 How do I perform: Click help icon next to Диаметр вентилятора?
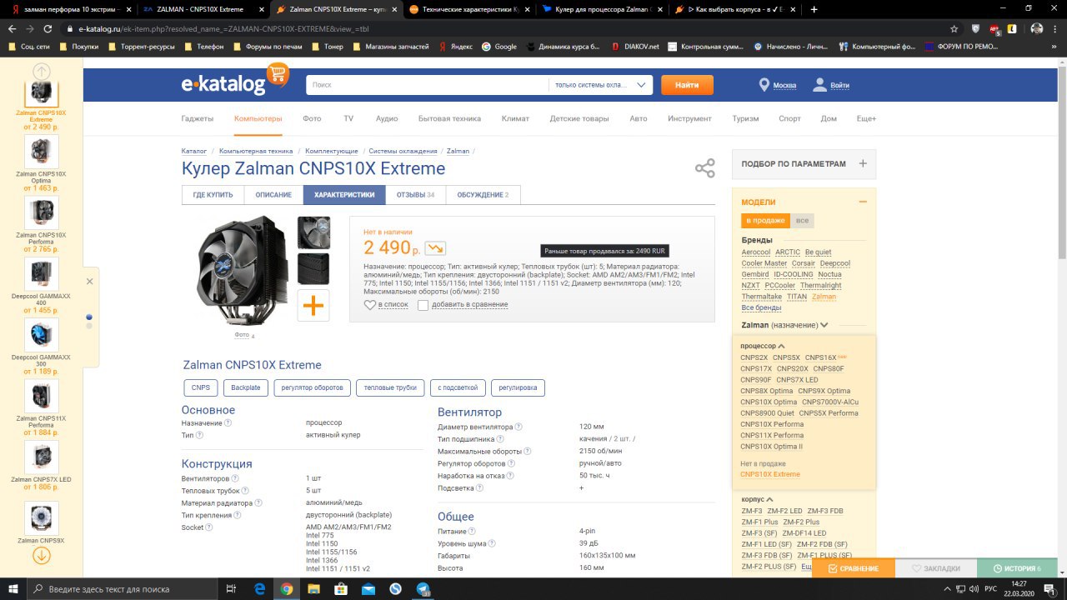(x=518, y=427)
